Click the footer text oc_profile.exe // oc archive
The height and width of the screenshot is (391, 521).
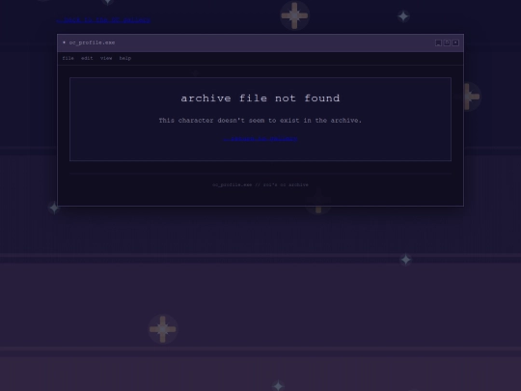[x=260, y=184]
